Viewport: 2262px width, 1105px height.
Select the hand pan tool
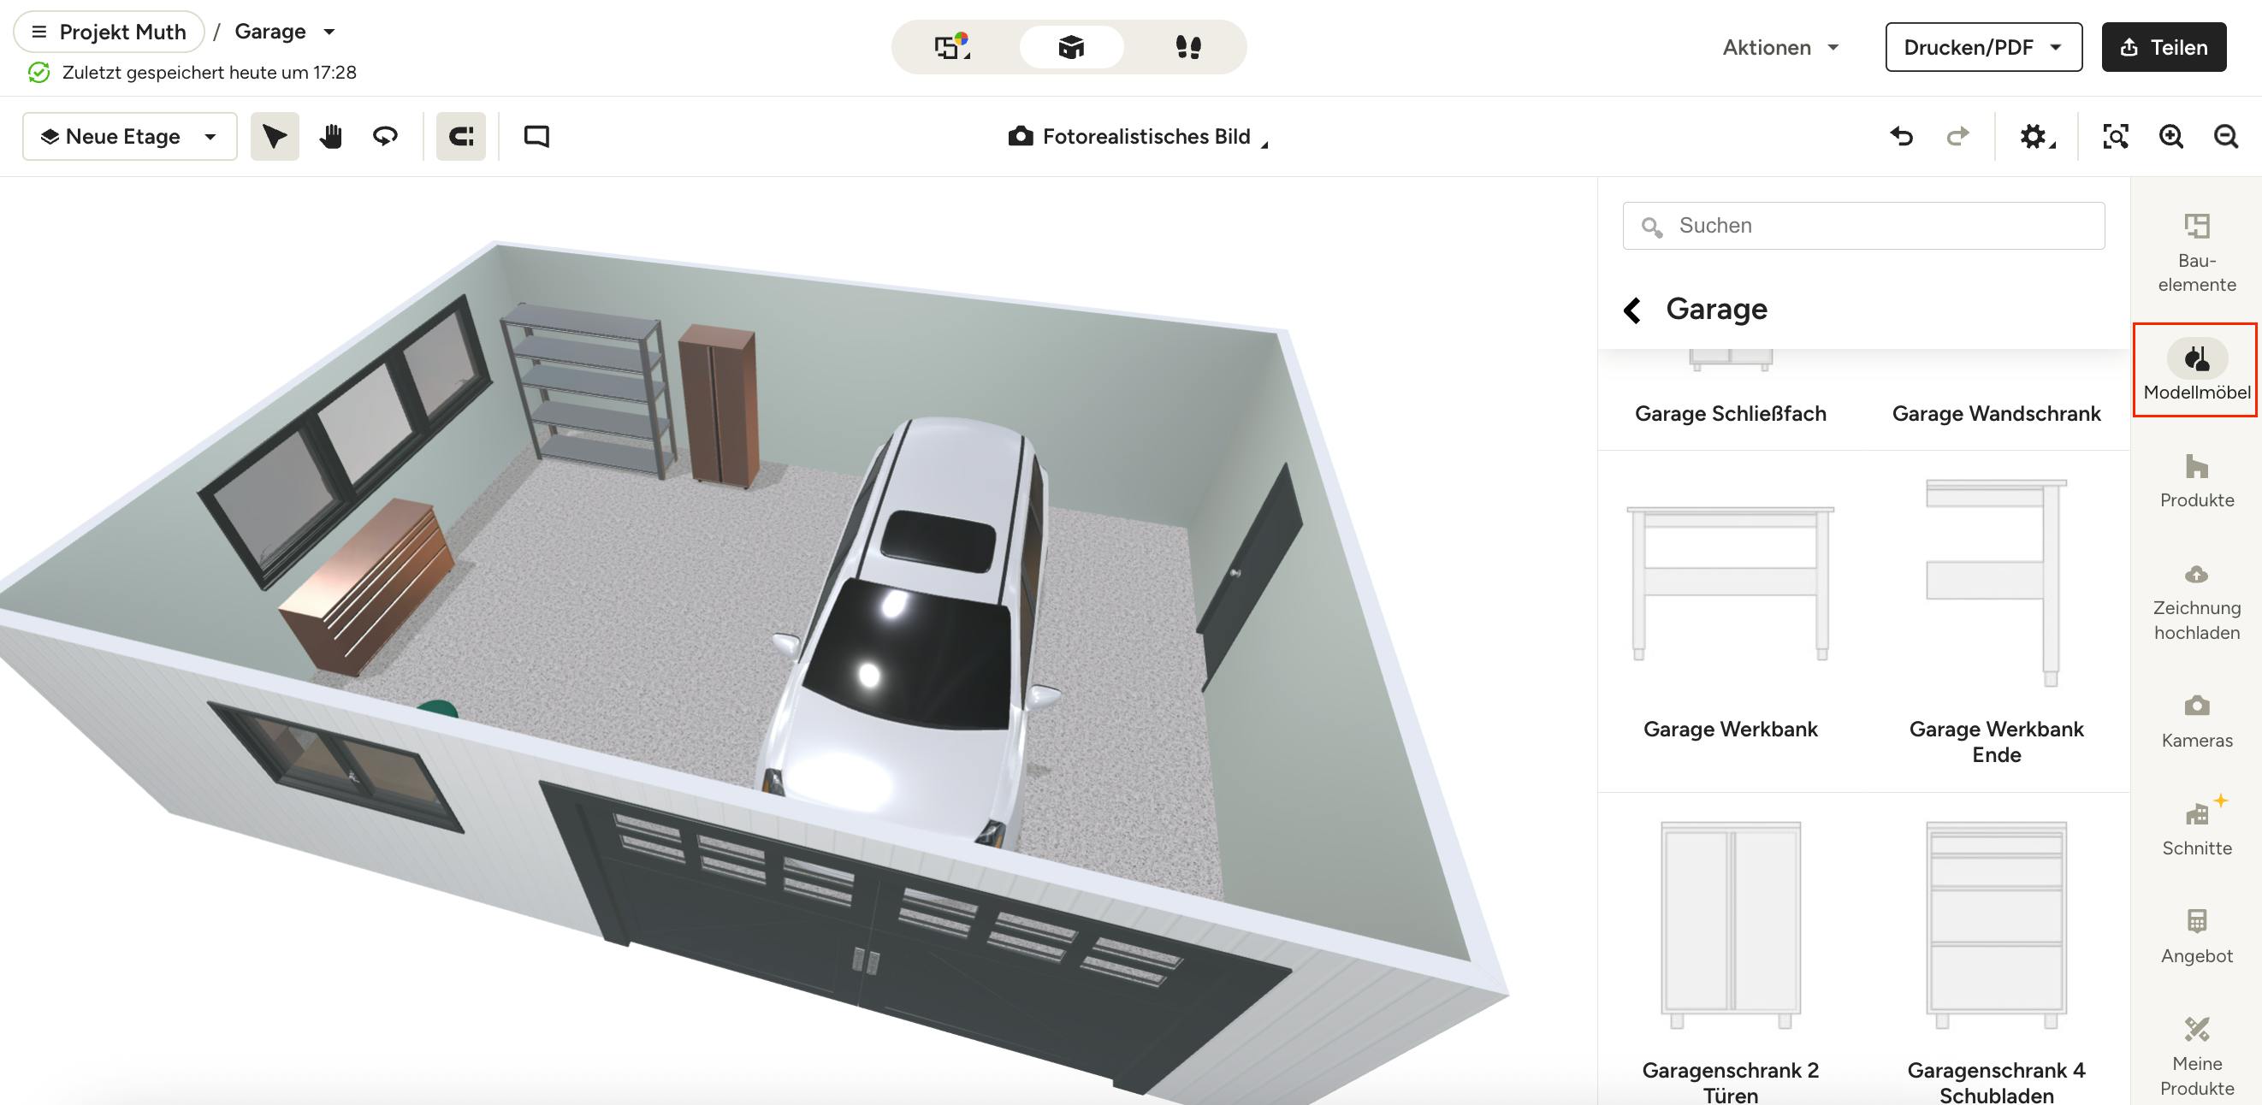(330, 136)
